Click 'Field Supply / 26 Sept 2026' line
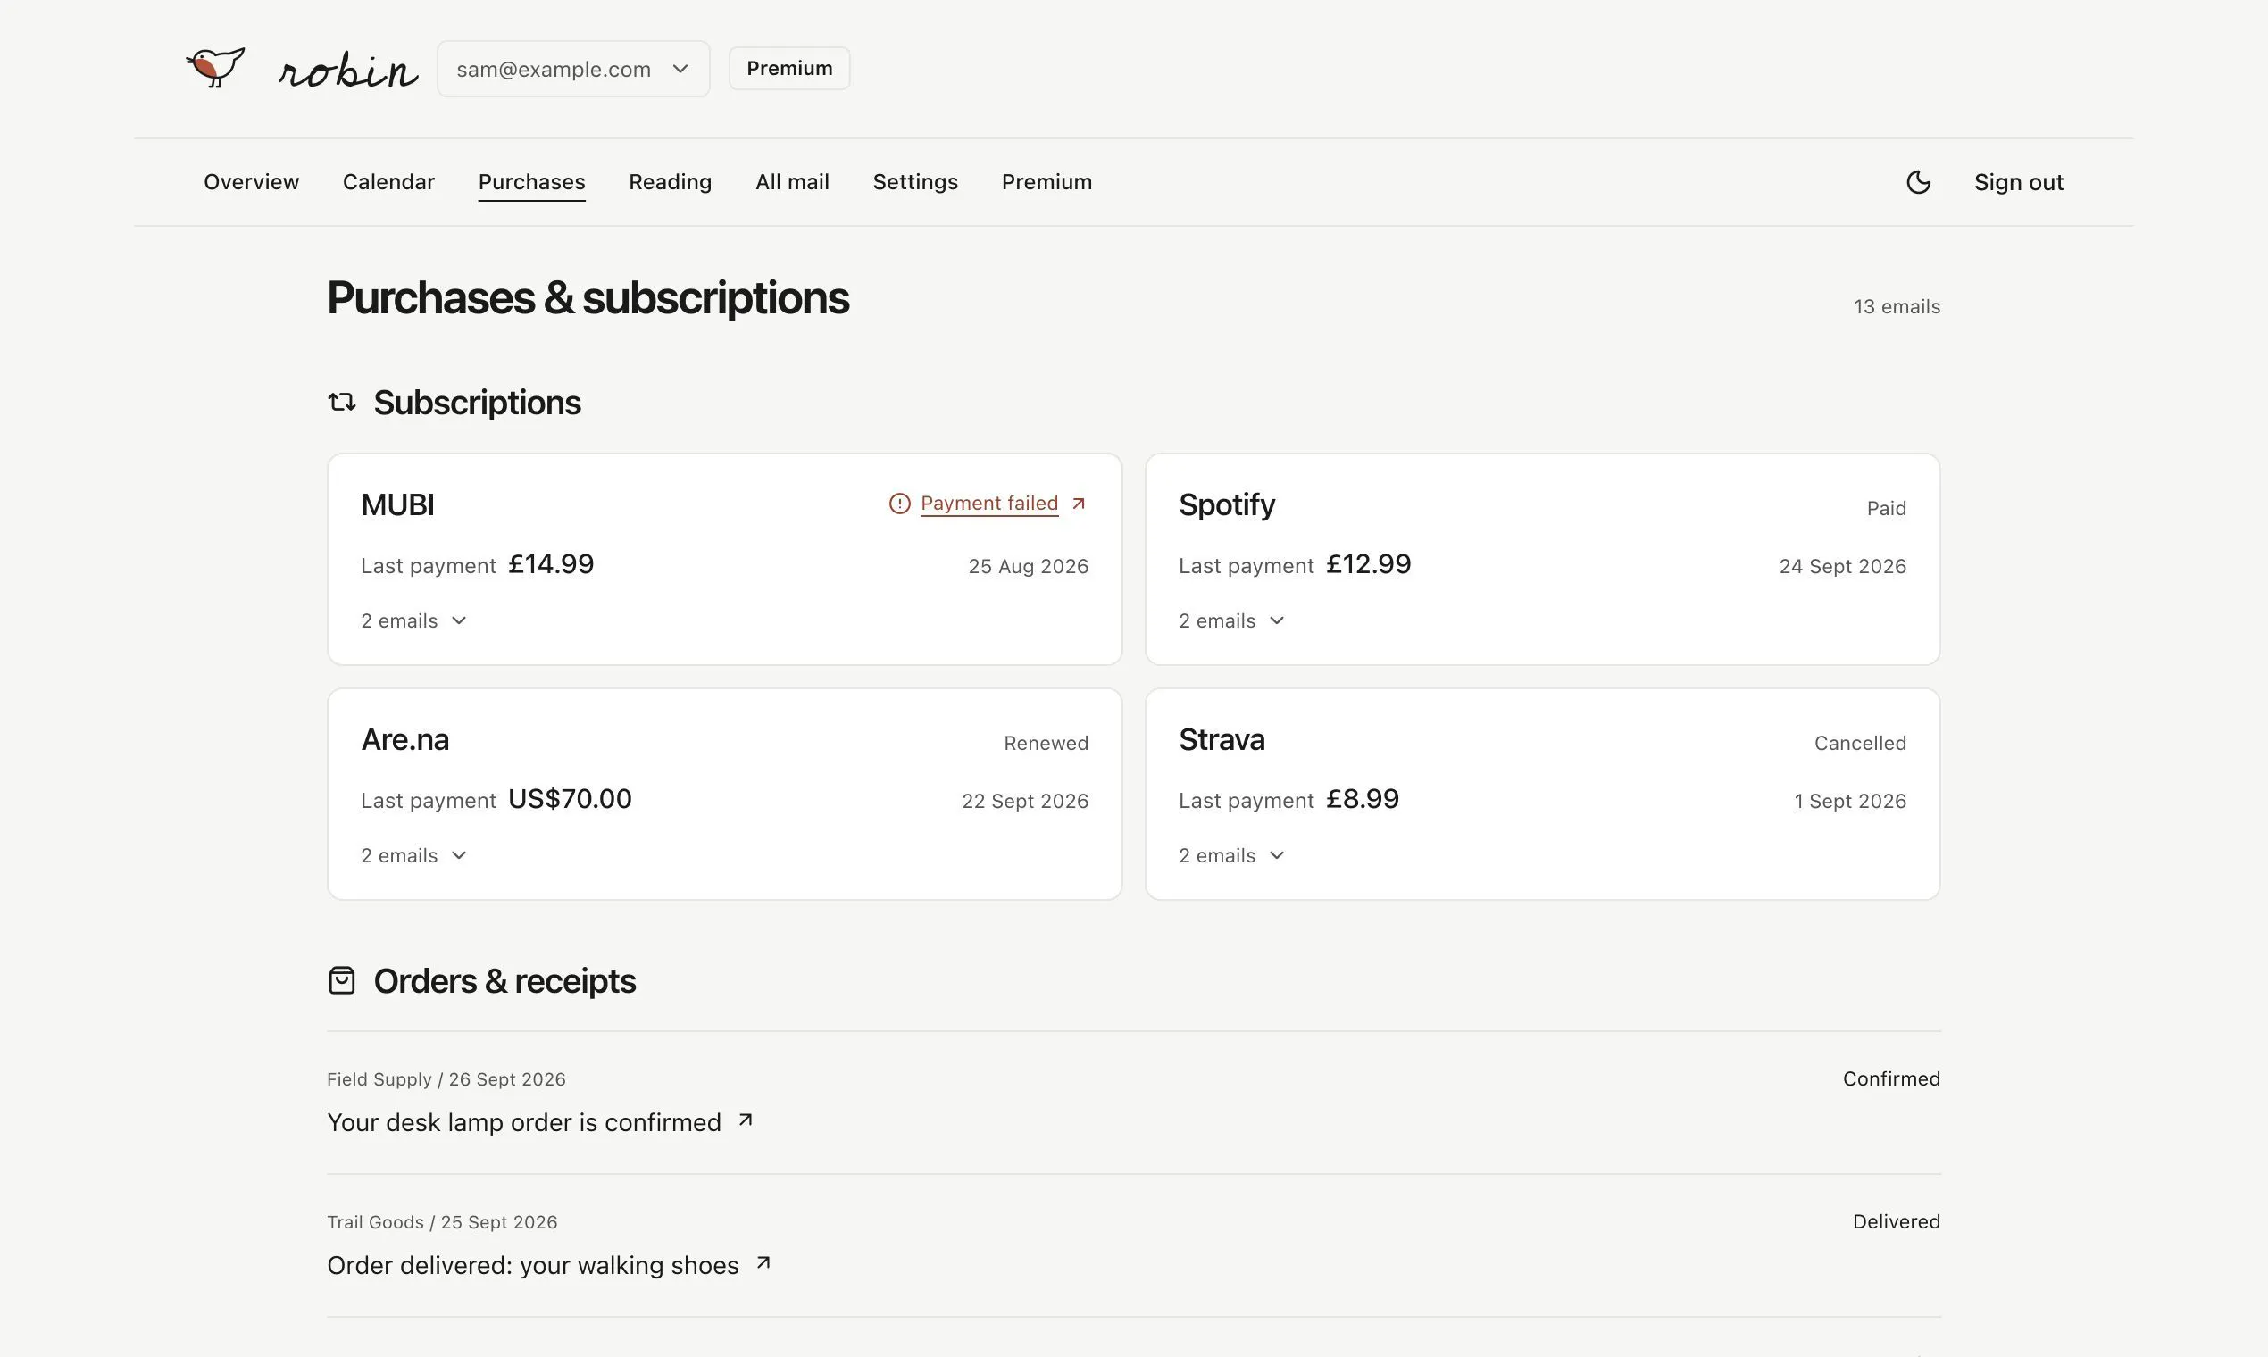 [446, 1079]
